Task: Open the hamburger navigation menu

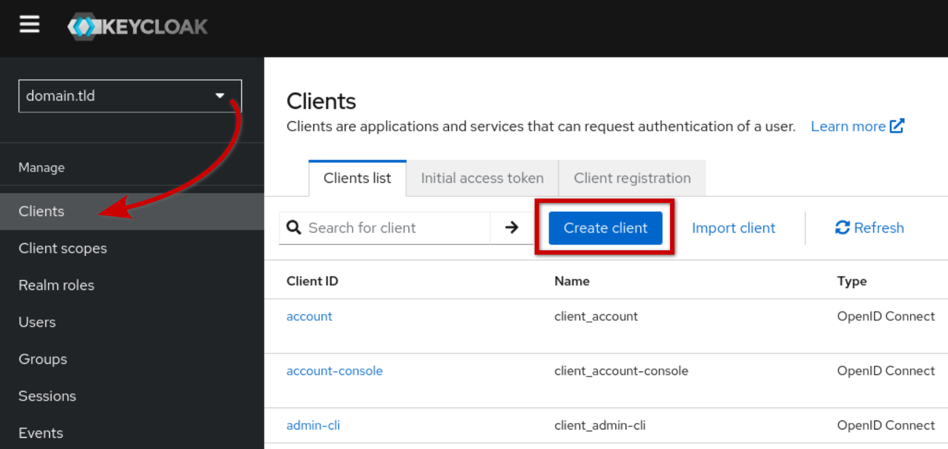Action: click(x=29, y=25)
